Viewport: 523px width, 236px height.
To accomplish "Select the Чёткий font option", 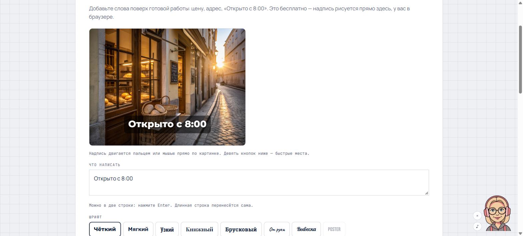I will click(x=105, y=229).
